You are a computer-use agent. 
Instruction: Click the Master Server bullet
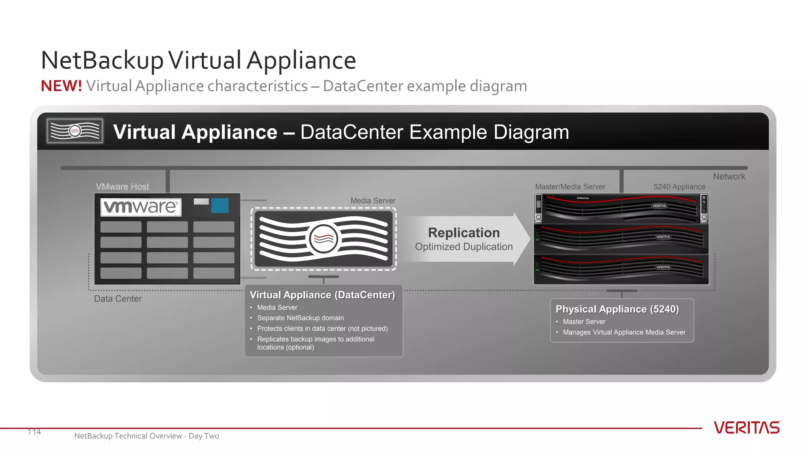coord(584,322)
